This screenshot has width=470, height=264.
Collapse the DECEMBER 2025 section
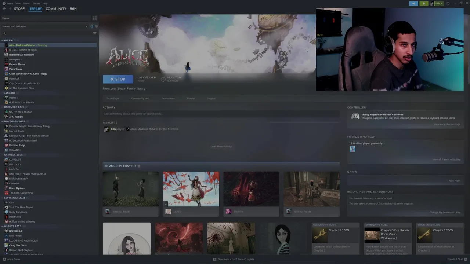point(3,107)
